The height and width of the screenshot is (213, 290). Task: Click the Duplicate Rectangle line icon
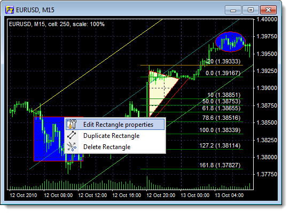(x=72, y=135)
